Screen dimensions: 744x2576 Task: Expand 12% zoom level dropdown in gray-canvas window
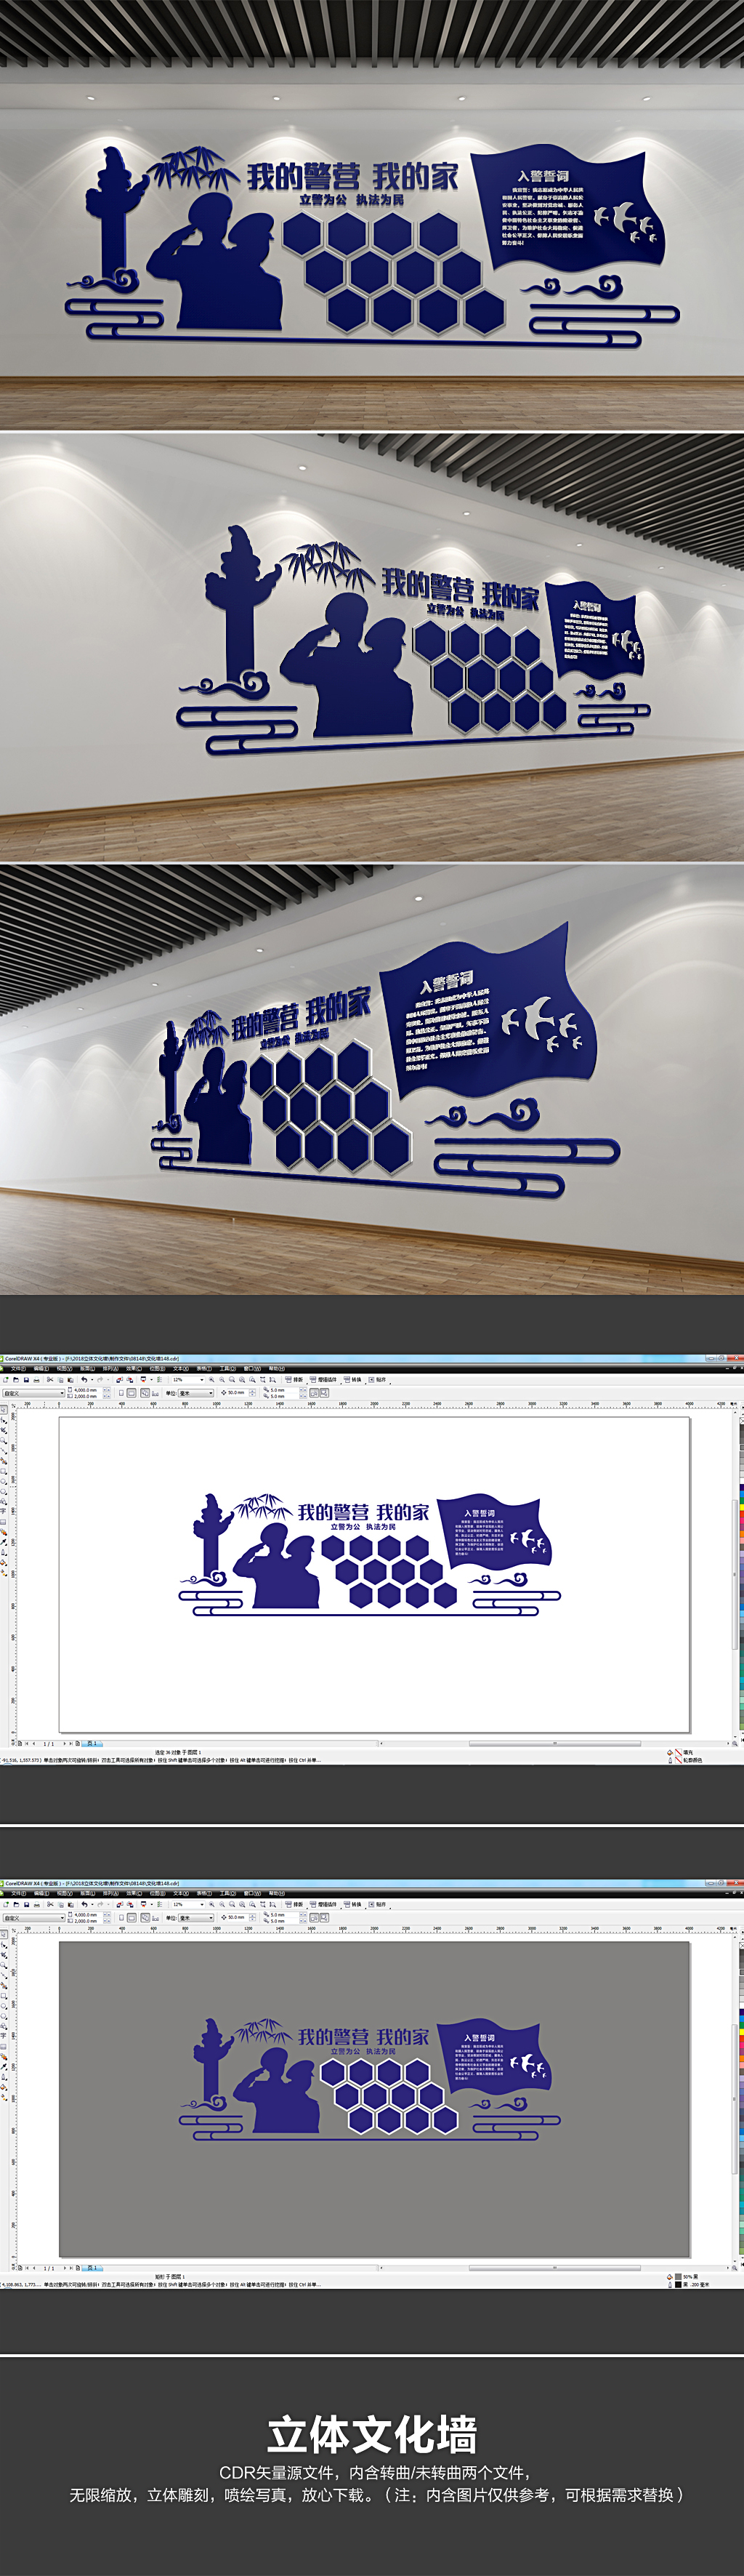[x=202, y=1904]
